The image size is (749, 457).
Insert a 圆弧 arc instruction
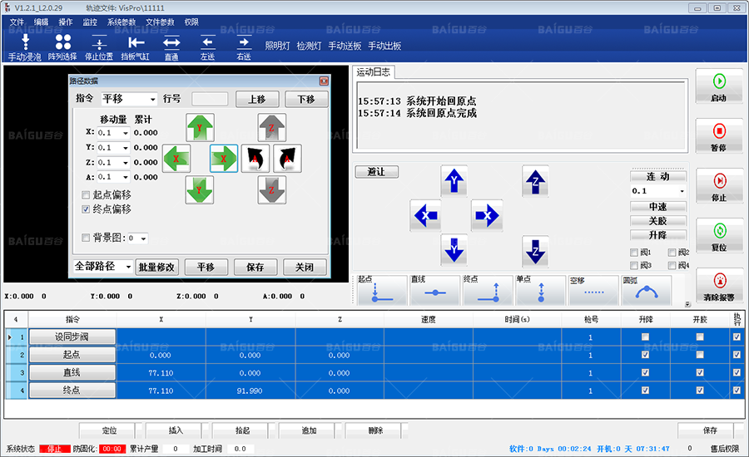647,290
